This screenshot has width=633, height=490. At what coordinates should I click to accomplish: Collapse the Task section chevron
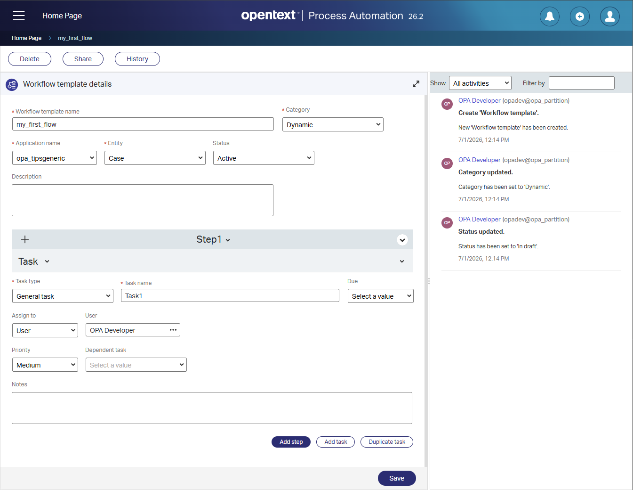tap(402, 261)
